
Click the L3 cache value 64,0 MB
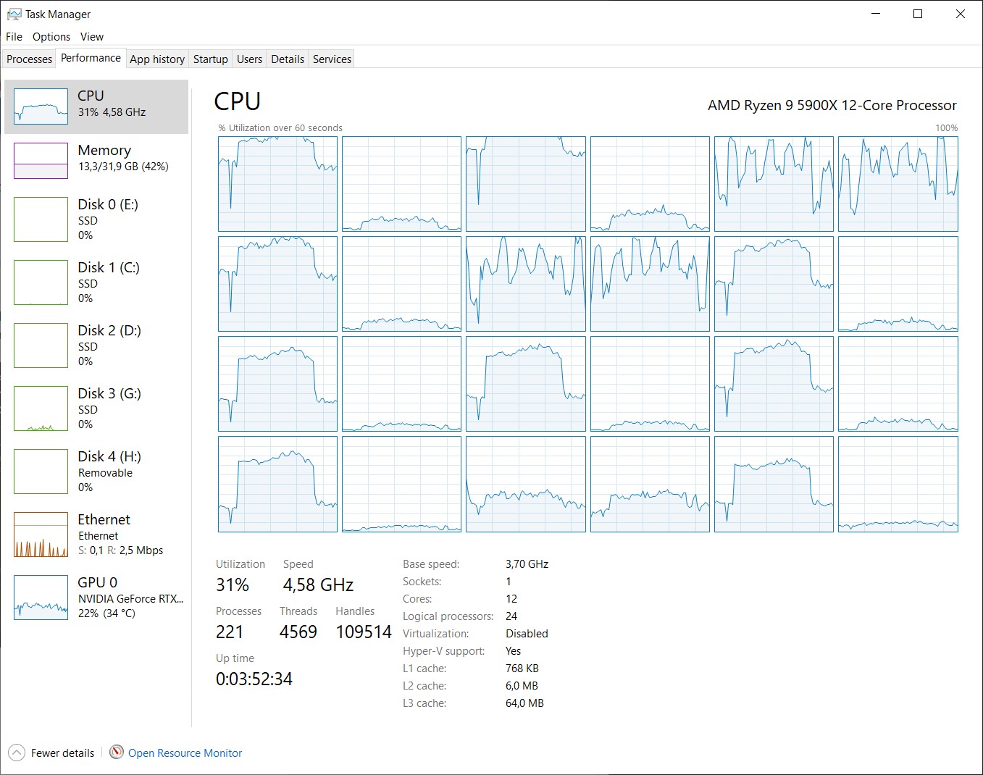524,703
